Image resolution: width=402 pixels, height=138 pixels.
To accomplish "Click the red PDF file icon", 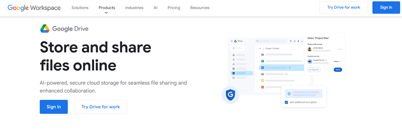I will [262, 87].
